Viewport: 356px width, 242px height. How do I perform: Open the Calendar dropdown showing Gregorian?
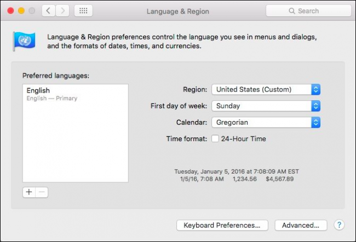point(266,122)
